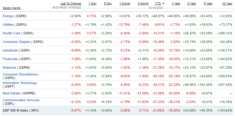The width and height of the screenshot is (235, 116).
Task: Open the Energy sector link
Action: coord(8,16)
